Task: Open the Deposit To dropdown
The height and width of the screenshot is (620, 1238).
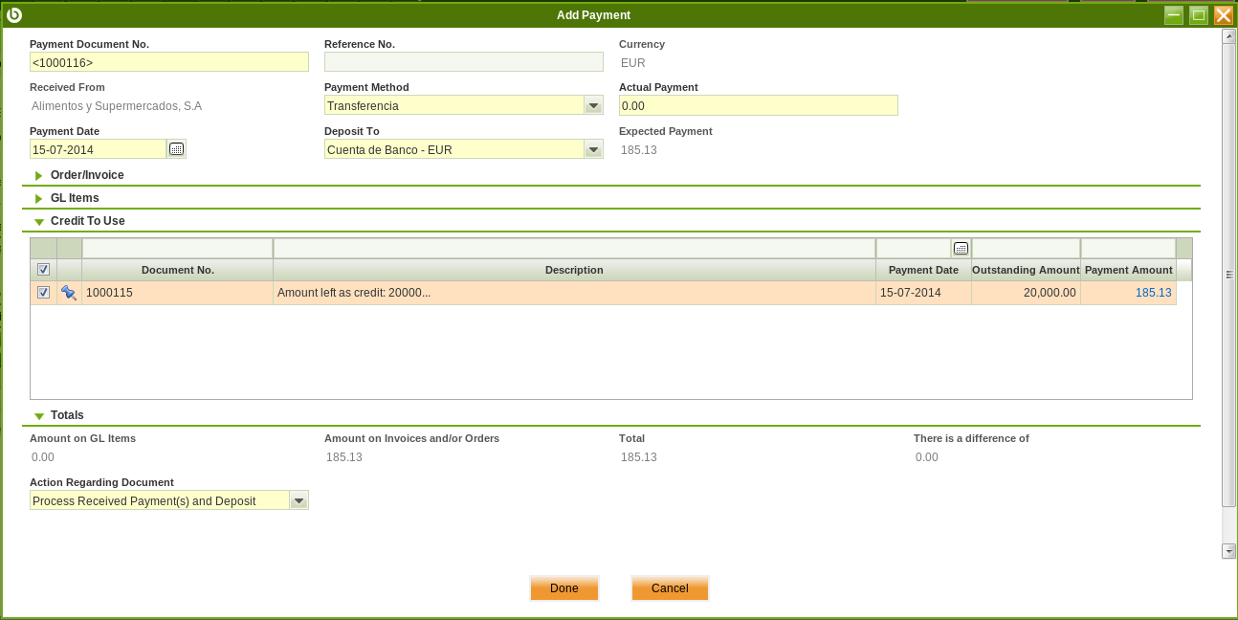Action: point(593,150)
